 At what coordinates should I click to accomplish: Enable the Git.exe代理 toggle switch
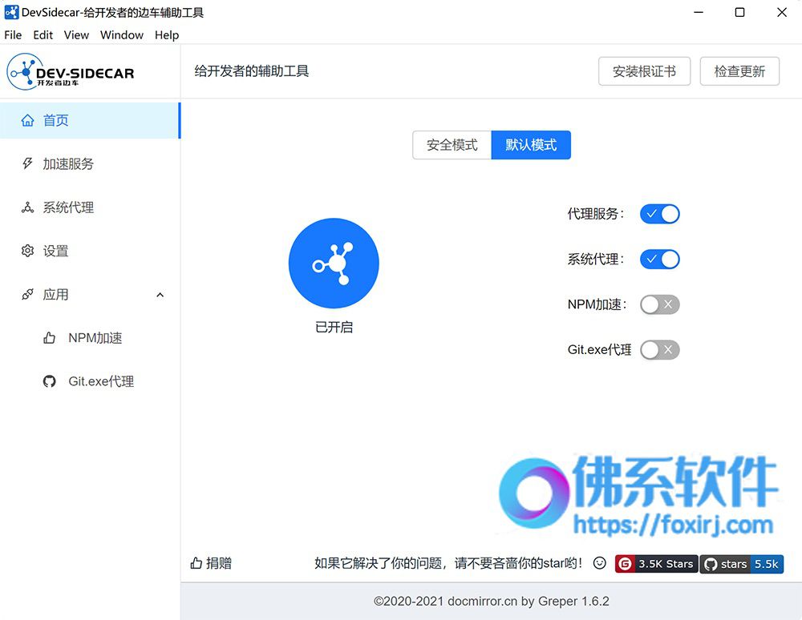coord(660,350)
